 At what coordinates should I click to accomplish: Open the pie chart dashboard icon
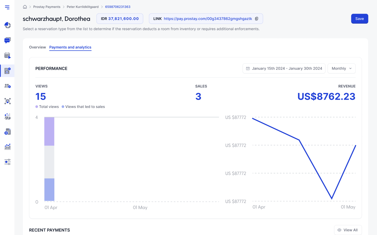click(x=8, y=25)
